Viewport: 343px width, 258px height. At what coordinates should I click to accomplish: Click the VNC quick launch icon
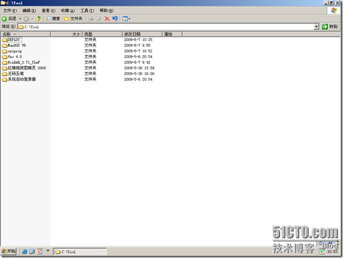click(40, 252)
